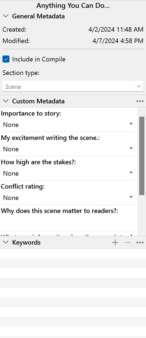146x338 pixels.
Task: Open the Conflict rating dropdown
Action: tap(68, 198)
